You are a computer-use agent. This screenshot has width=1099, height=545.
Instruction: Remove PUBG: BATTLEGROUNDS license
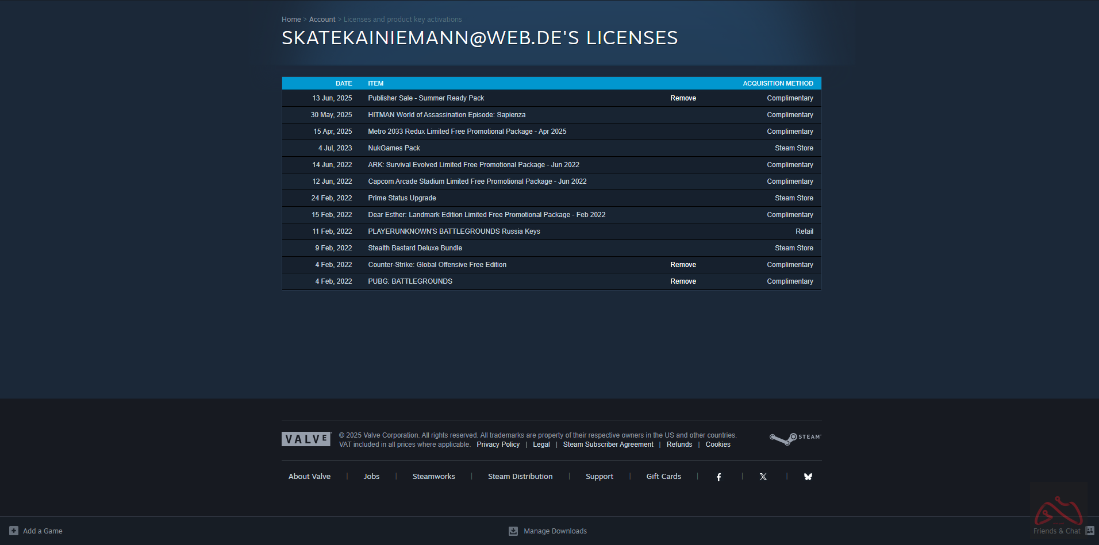point(683,281)
